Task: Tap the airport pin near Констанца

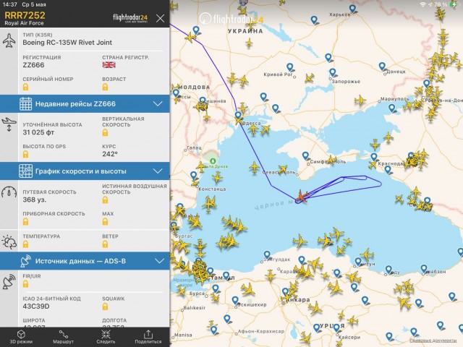Action: click(193, 176)
